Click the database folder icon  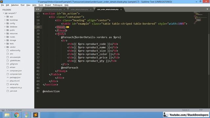coord(8,27)
